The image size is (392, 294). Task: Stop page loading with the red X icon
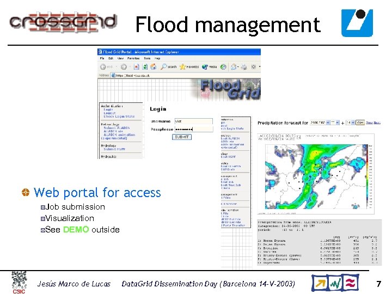tap(136, 67)
